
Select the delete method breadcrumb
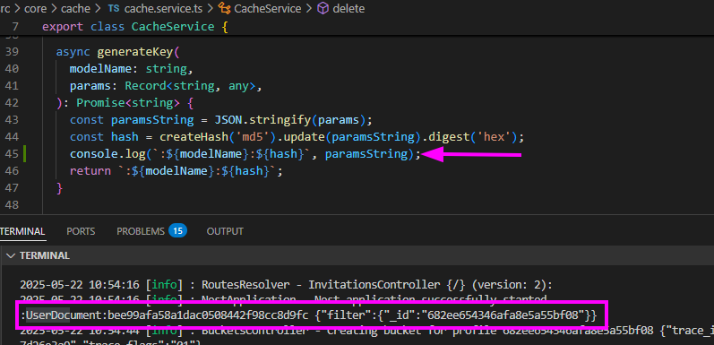click(348, 8)
